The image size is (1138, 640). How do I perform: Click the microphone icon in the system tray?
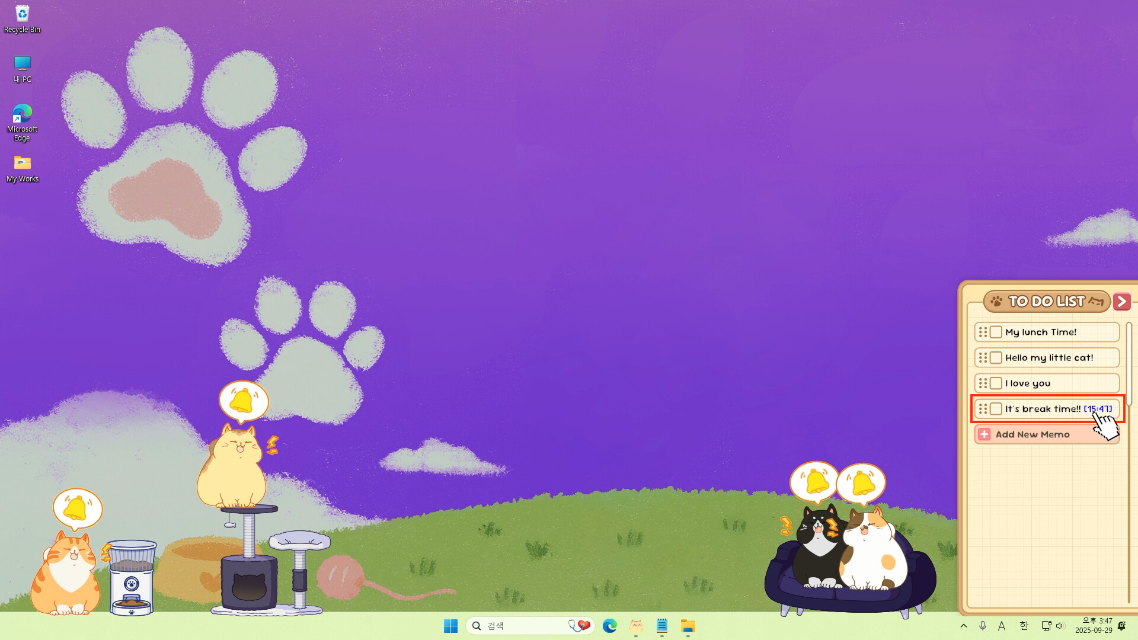click(x=983, y=626)
